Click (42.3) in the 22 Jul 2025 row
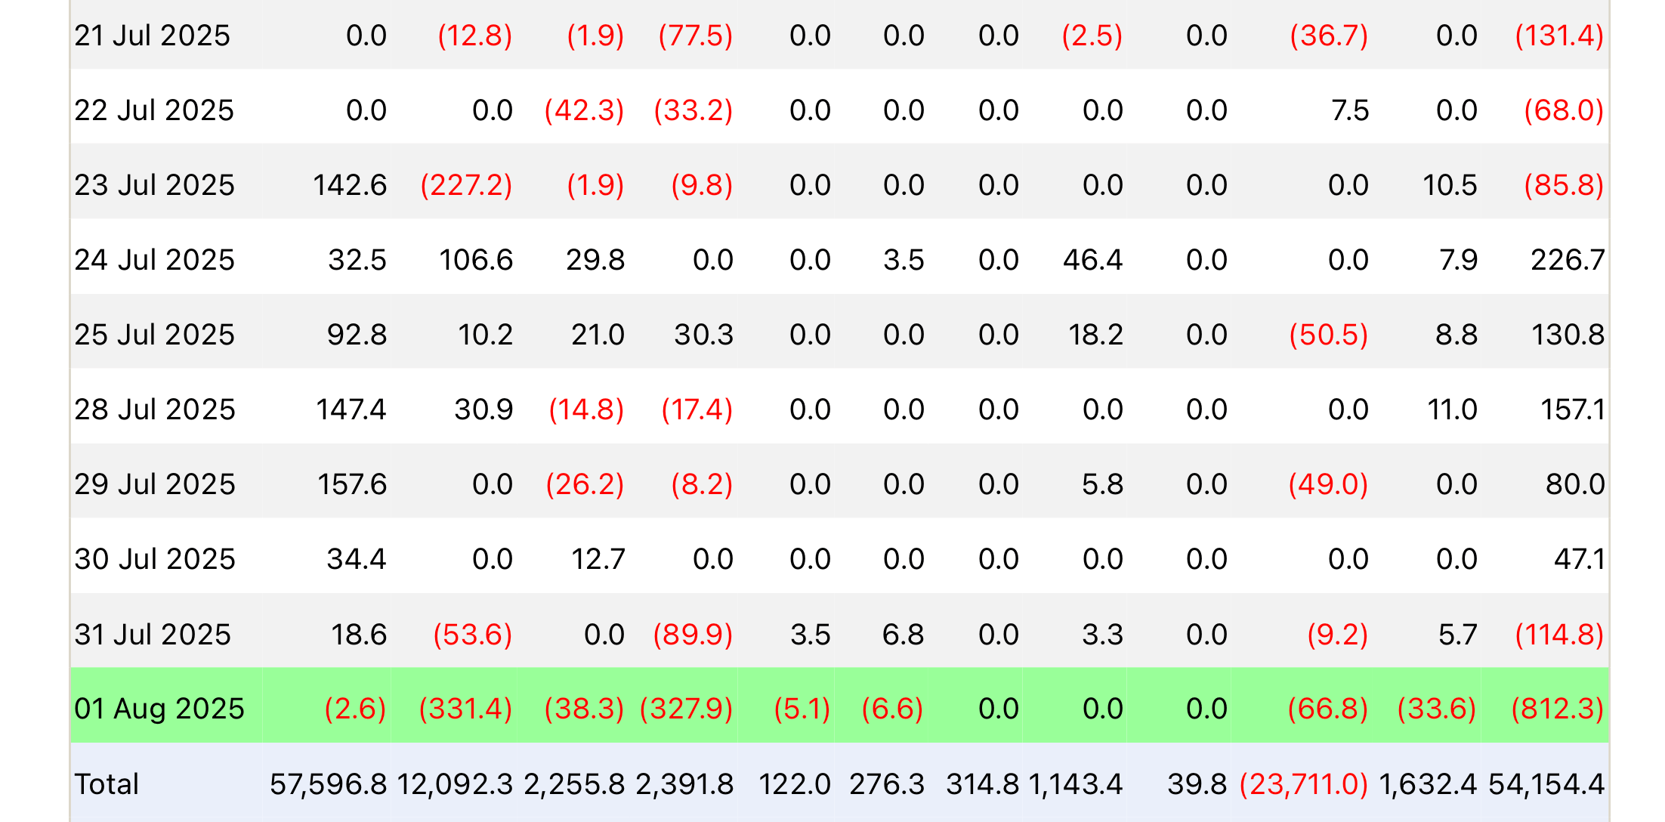1665x822 pixels. click(584, 110)
